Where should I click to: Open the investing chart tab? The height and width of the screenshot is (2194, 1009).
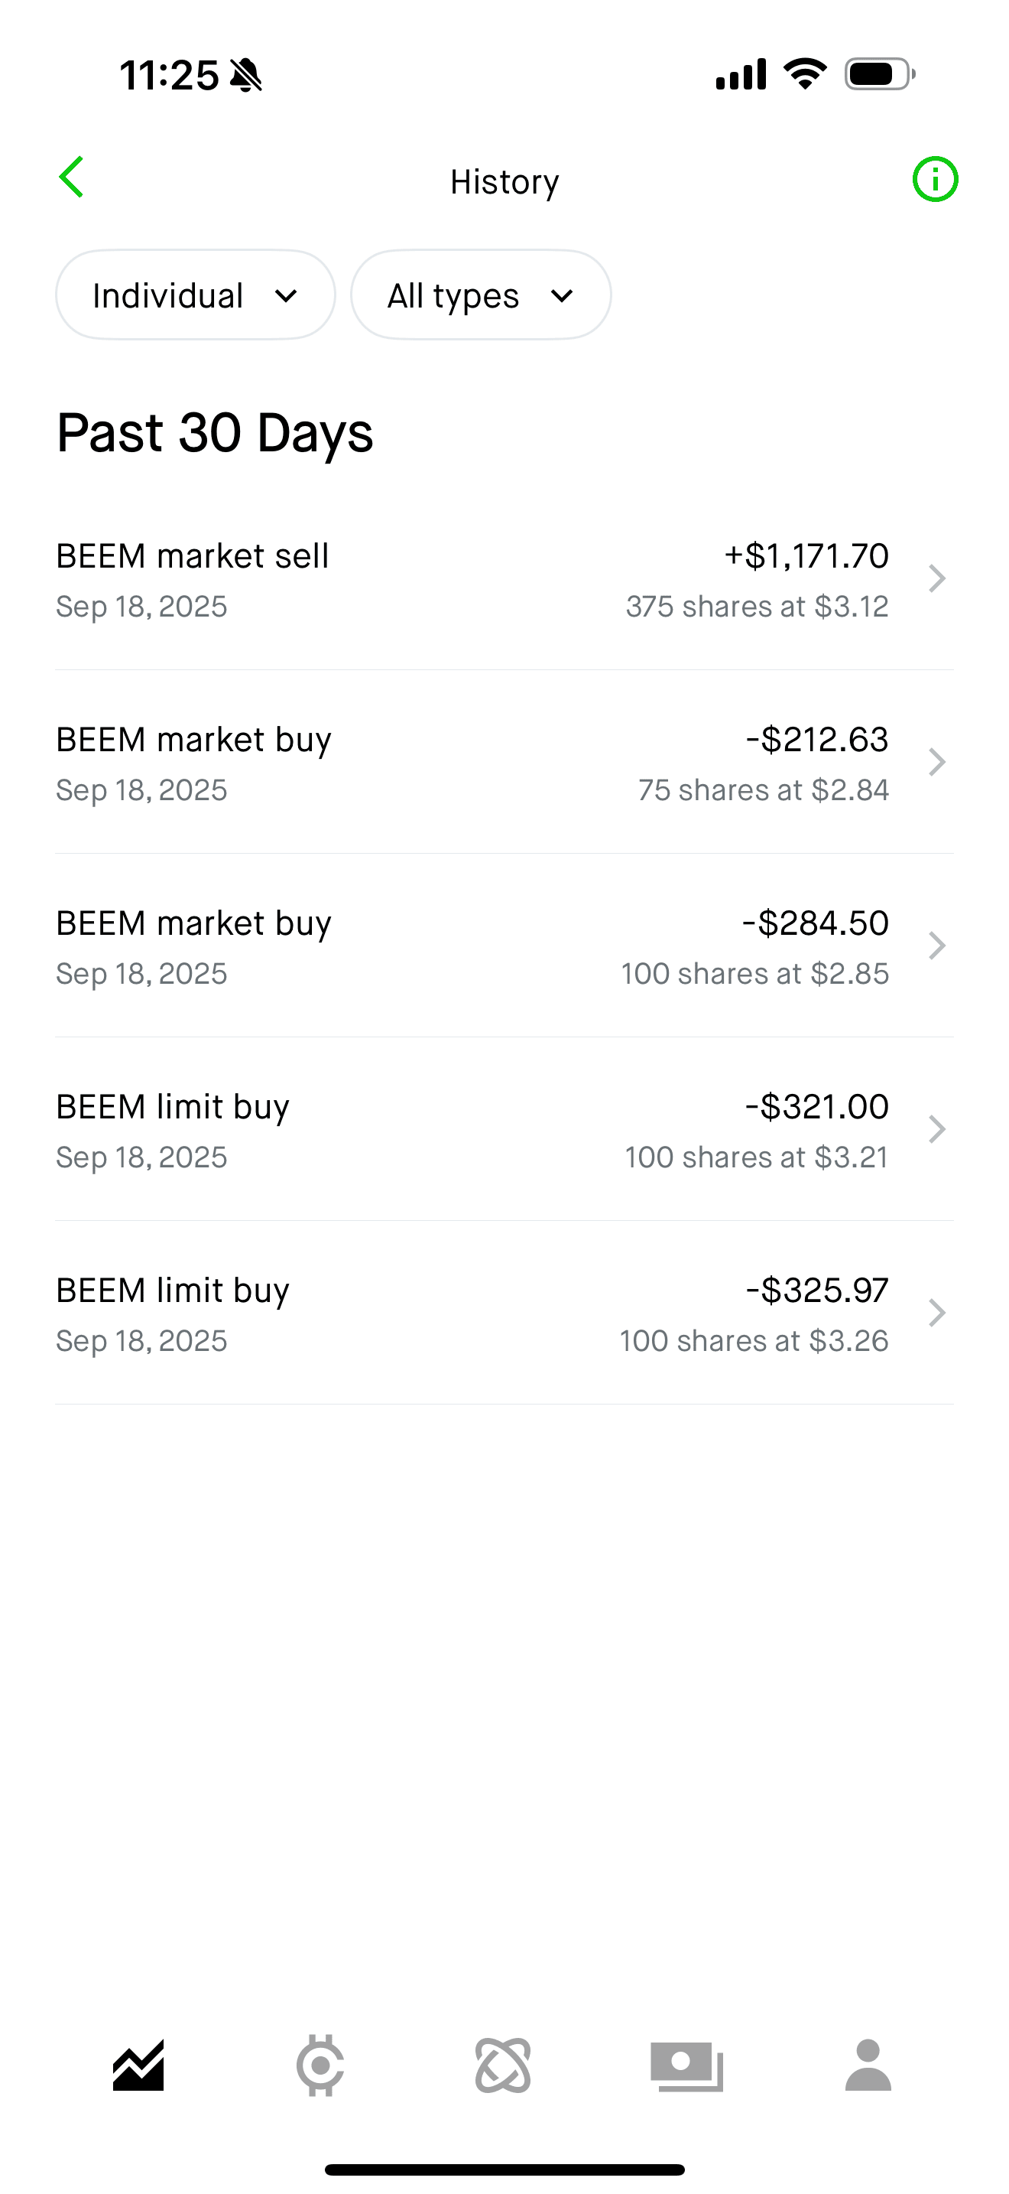click(138, 2065)
